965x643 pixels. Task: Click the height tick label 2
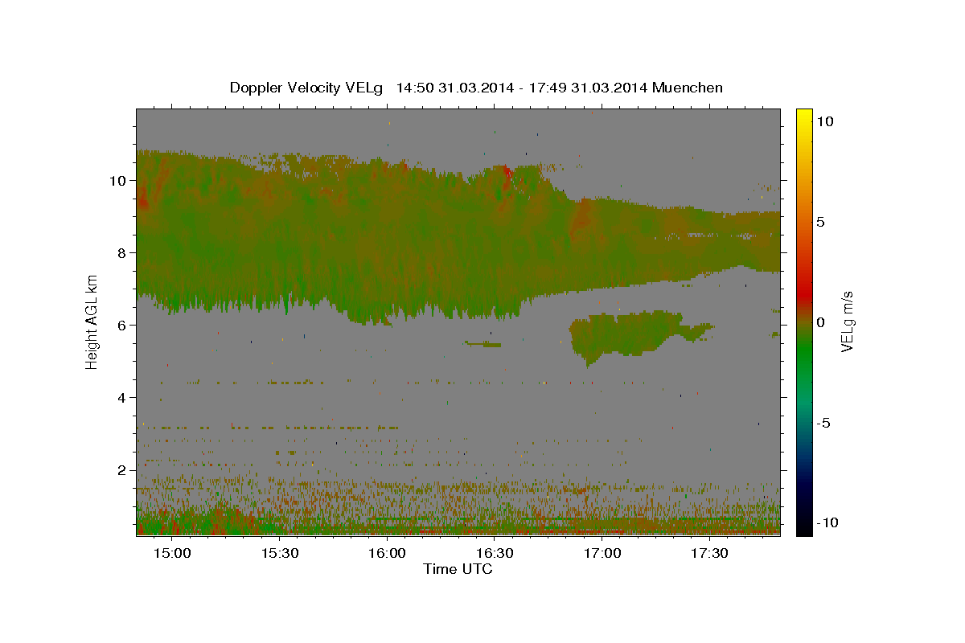(122, 469)
